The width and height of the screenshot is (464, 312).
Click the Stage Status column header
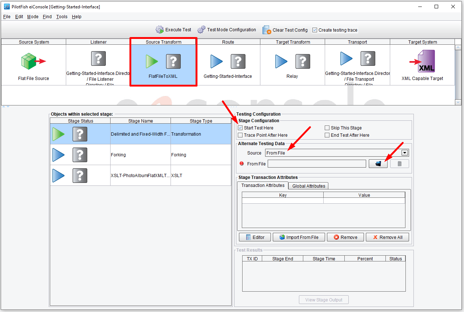(x=80, y=121)
